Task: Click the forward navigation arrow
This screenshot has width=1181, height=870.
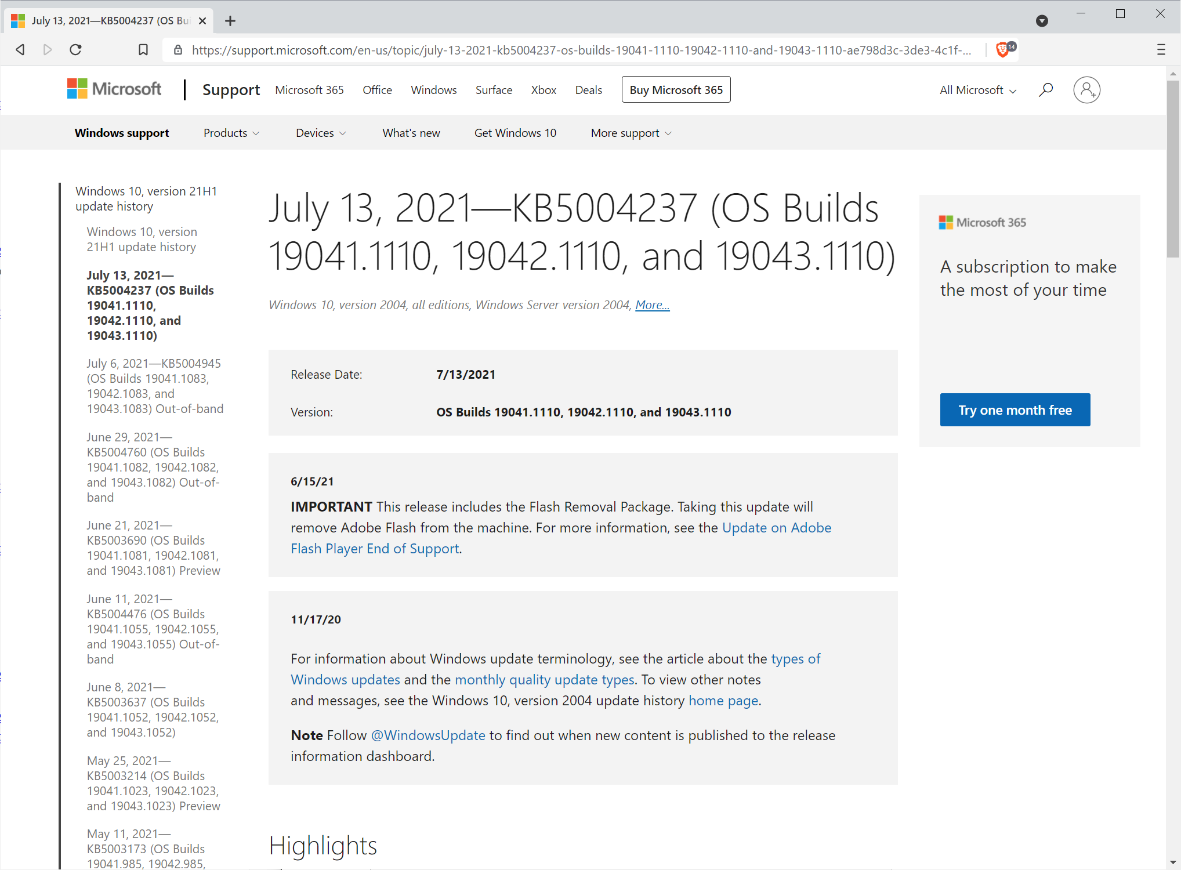Action: [48, 50]
